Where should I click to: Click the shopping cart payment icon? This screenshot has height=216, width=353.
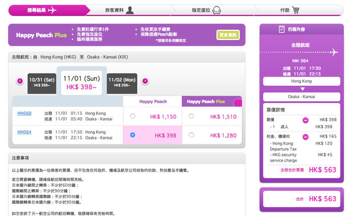295,10
